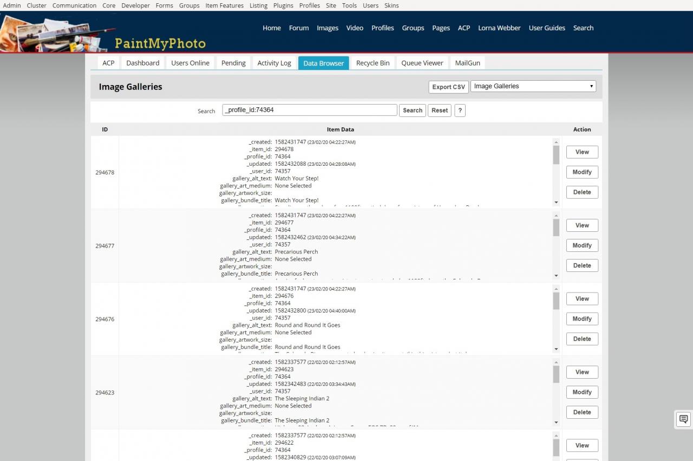Screen dimensions: 693x461
Task: Click the question mark help button
Action: tap(460, 111)
